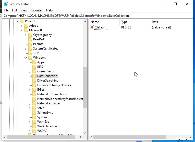This screenshot has width=195, height=142.
Task: Click the safer folder icon
Action: (x=34, y=108)
